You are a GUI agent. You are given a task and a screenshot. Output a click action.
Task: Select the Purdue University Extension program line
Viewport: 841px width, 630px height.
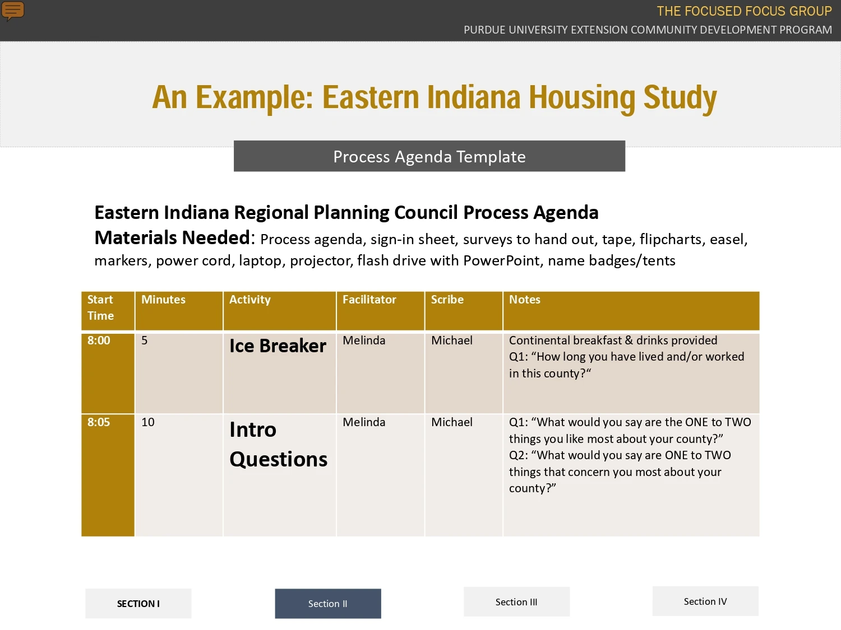tap(648, 30)
